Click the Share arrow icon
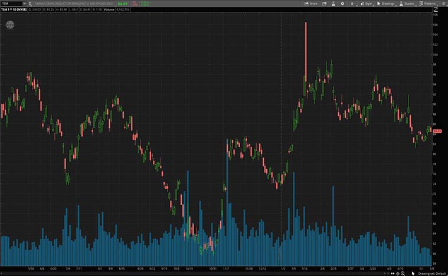The width and height of the screenshot is (448, 276). coord(306,4)
